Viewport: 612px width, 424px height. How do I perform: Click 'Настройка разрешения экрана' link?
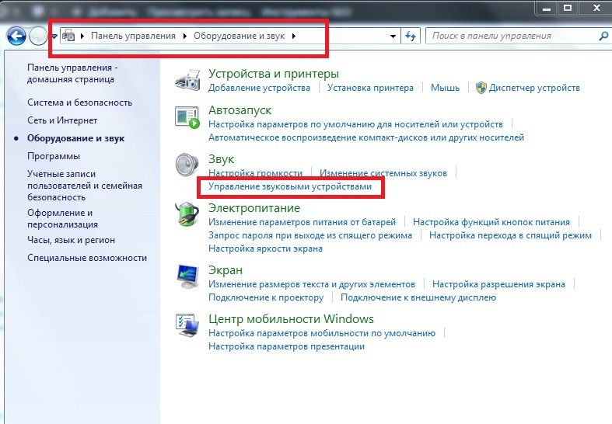[498, 284]
